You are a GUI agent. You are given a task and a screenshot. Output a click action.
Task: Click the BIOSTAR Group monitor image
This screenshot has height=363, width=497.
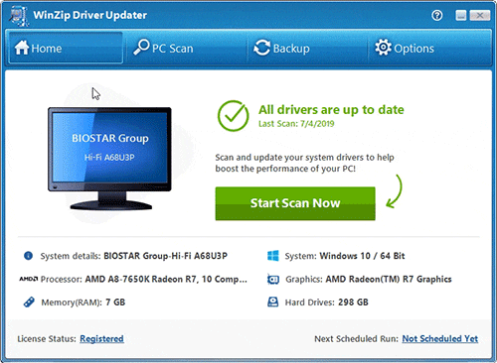(109, 159)
